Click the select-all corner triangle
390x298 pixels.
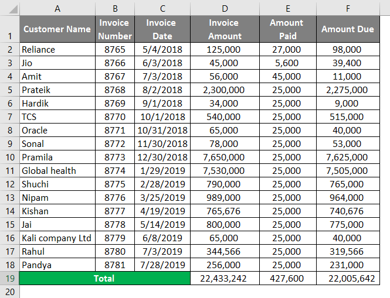[x=10, y=8]
